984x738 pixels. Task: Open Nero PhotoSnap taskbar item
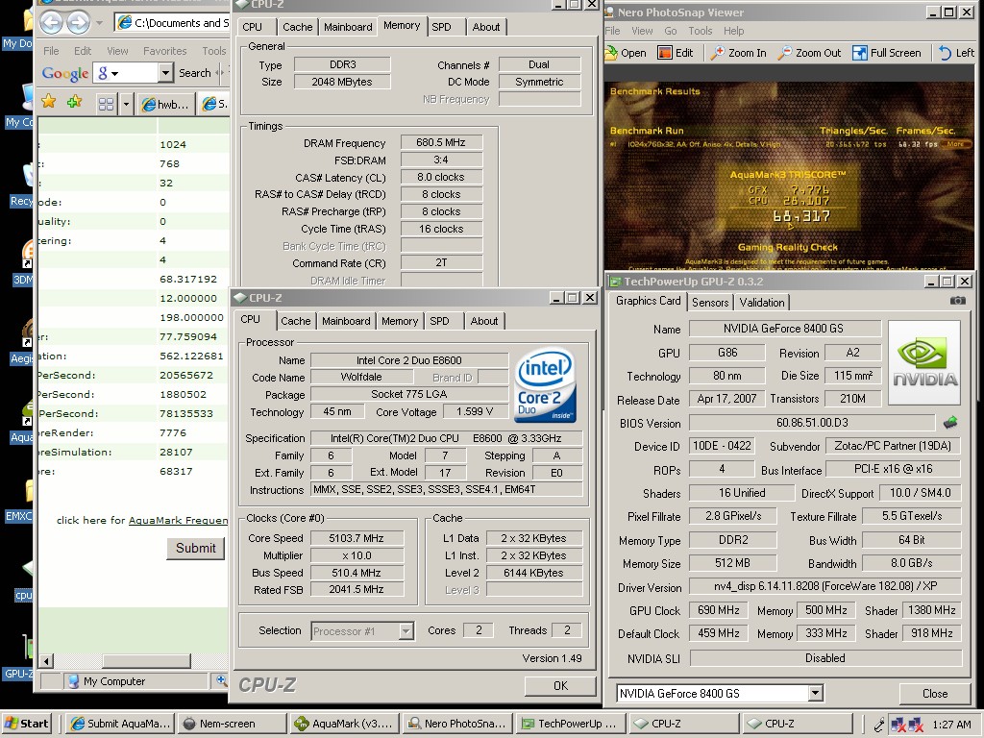[x=457, y=724]
